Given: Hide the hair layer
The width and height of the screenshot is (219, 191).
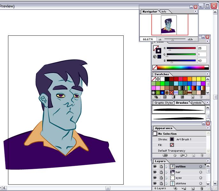Looking at the screenshot, I should click(x=155, y=172).
